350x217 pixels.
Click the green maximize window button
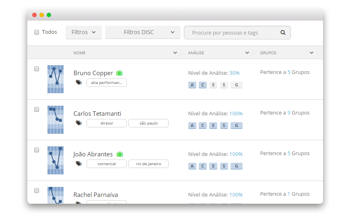click(x=49, y=15)
